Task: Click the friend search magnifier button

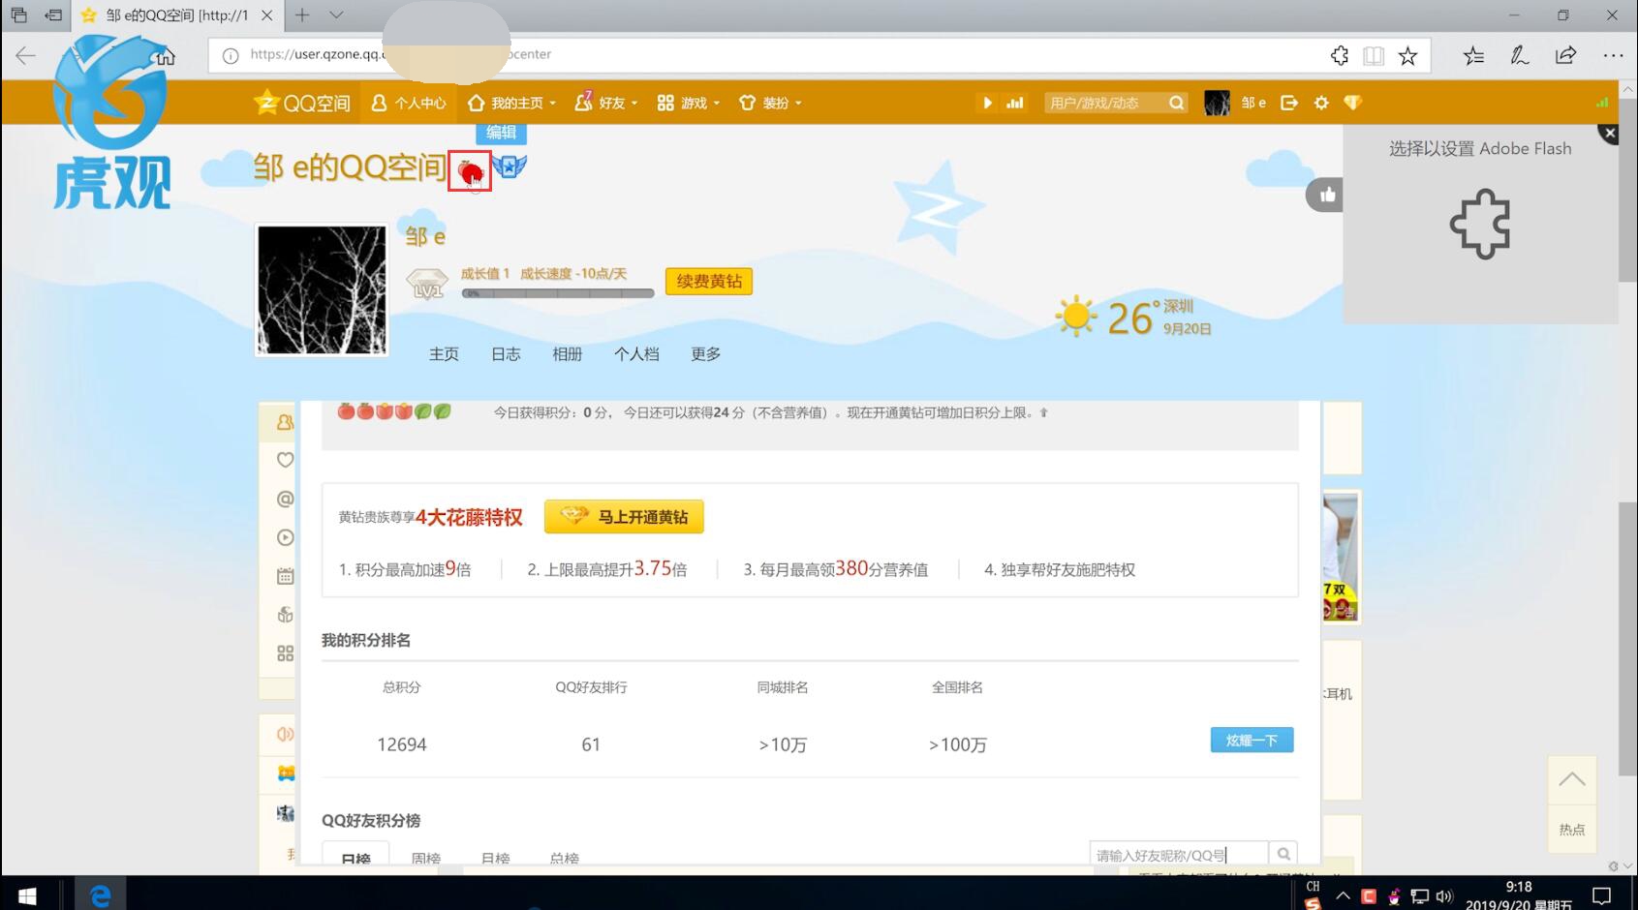Action: (1283, 854)
